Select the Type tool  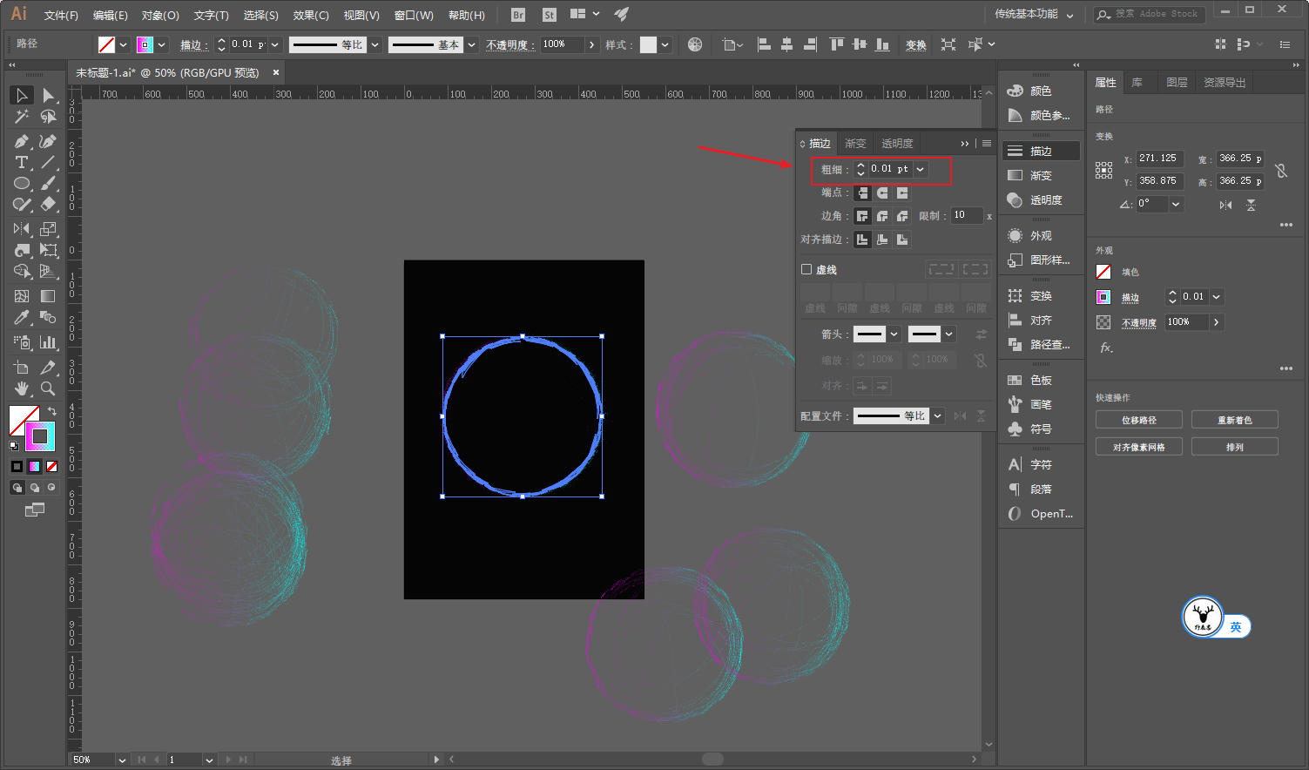(22, 163)
